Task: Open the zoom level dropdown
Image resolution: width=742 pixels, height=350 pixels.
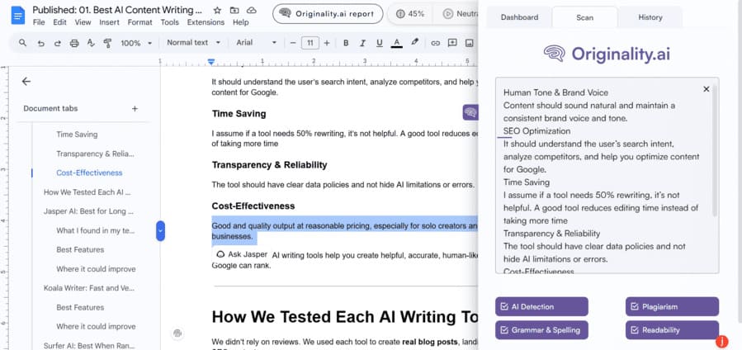Action: tap(136, 43)
